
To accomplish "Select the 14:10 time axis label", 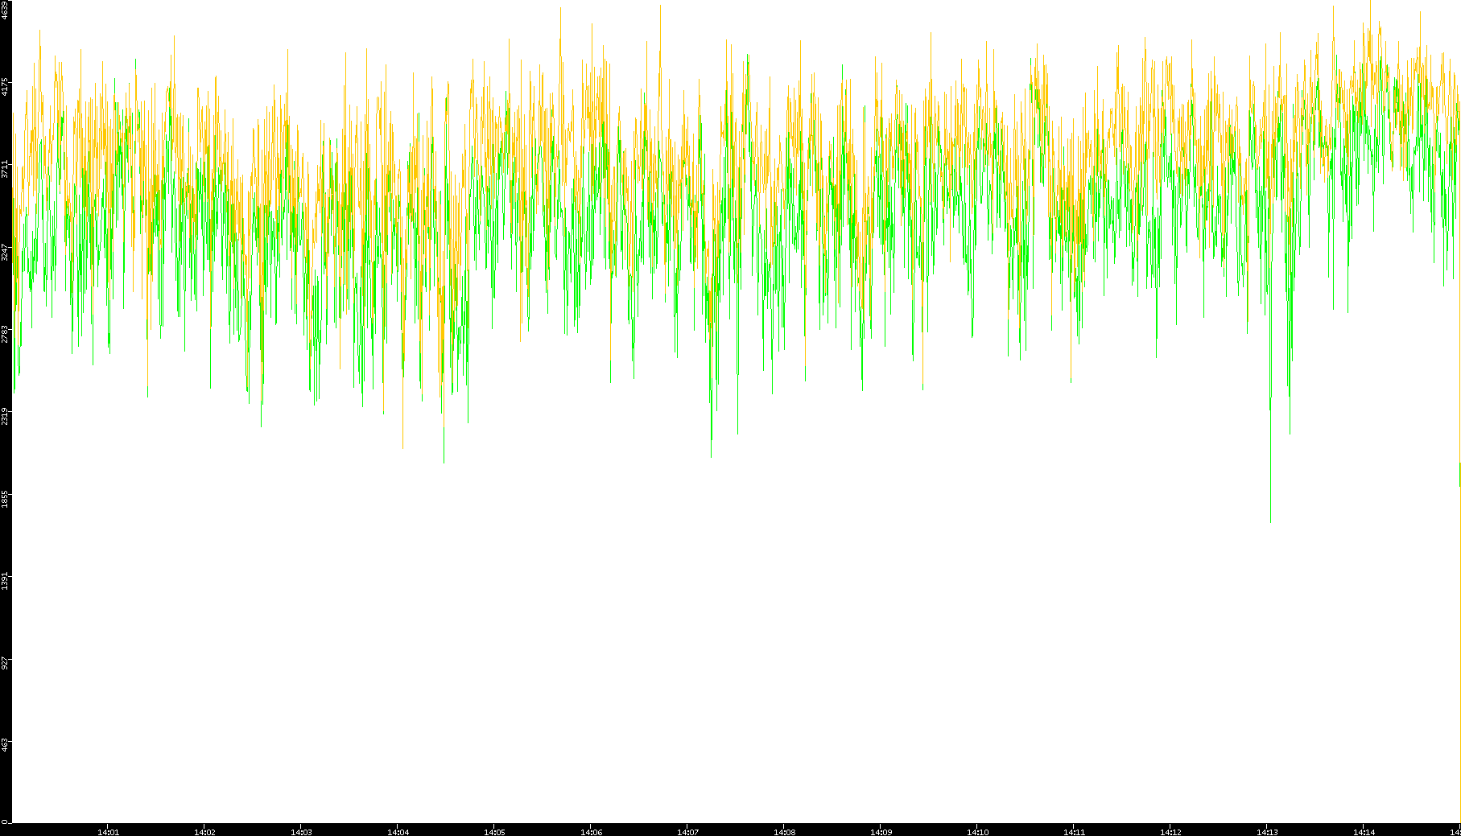I will (x=977, y=832).
